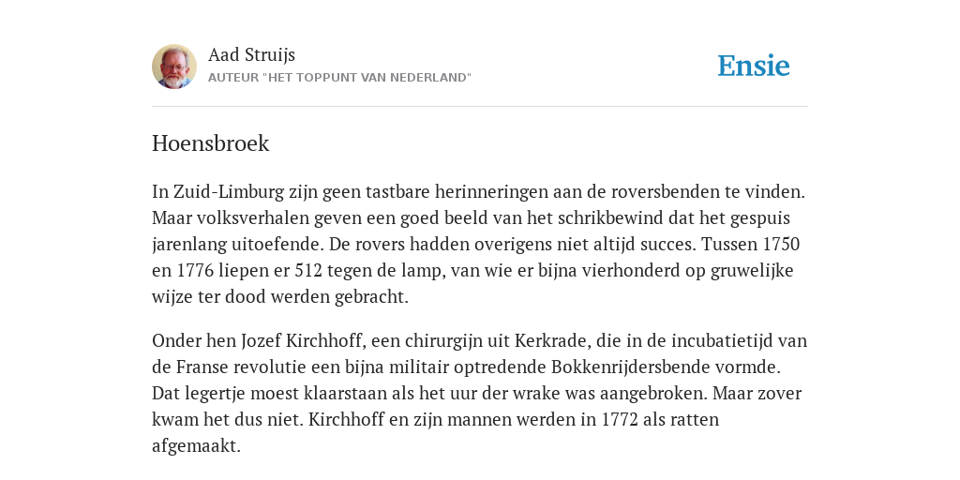960x480 pixels.
Task: Click the word 'Bokkenrijdersbende'
Action: (x=635, y=367)
